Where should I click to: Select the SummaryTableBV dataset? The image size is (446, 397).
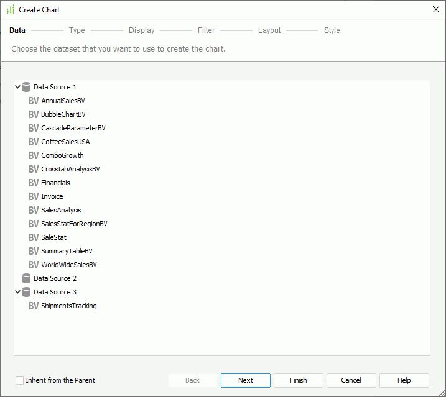tap(67, 251)
